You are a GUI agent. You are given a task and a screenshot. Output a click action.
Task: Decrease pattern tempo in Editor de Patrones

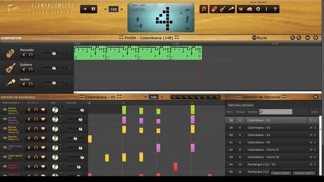(x=145, y=97)
